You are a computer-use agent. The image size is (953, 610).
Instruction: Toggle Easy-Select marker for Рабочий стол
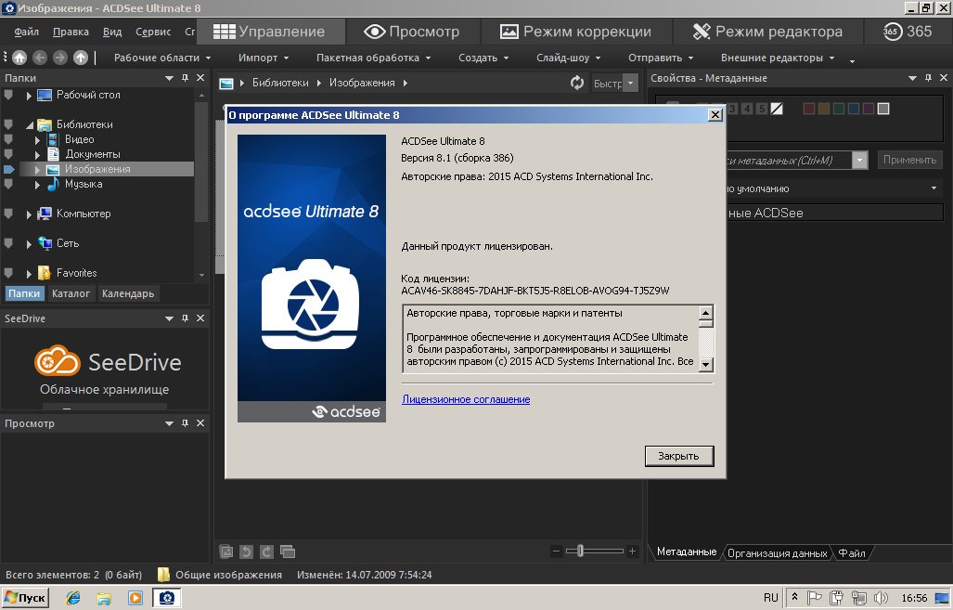[8, 95]
